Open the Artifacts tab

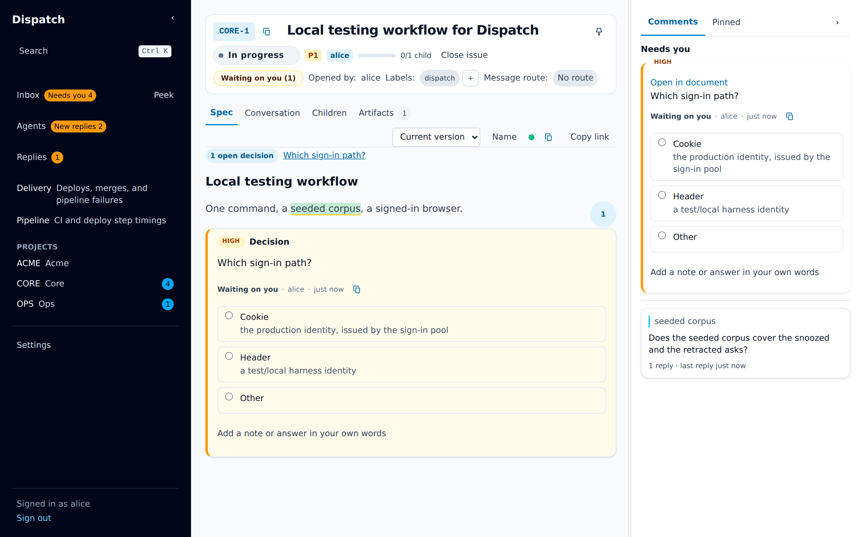pyautogui.click(x=385, y=113)
